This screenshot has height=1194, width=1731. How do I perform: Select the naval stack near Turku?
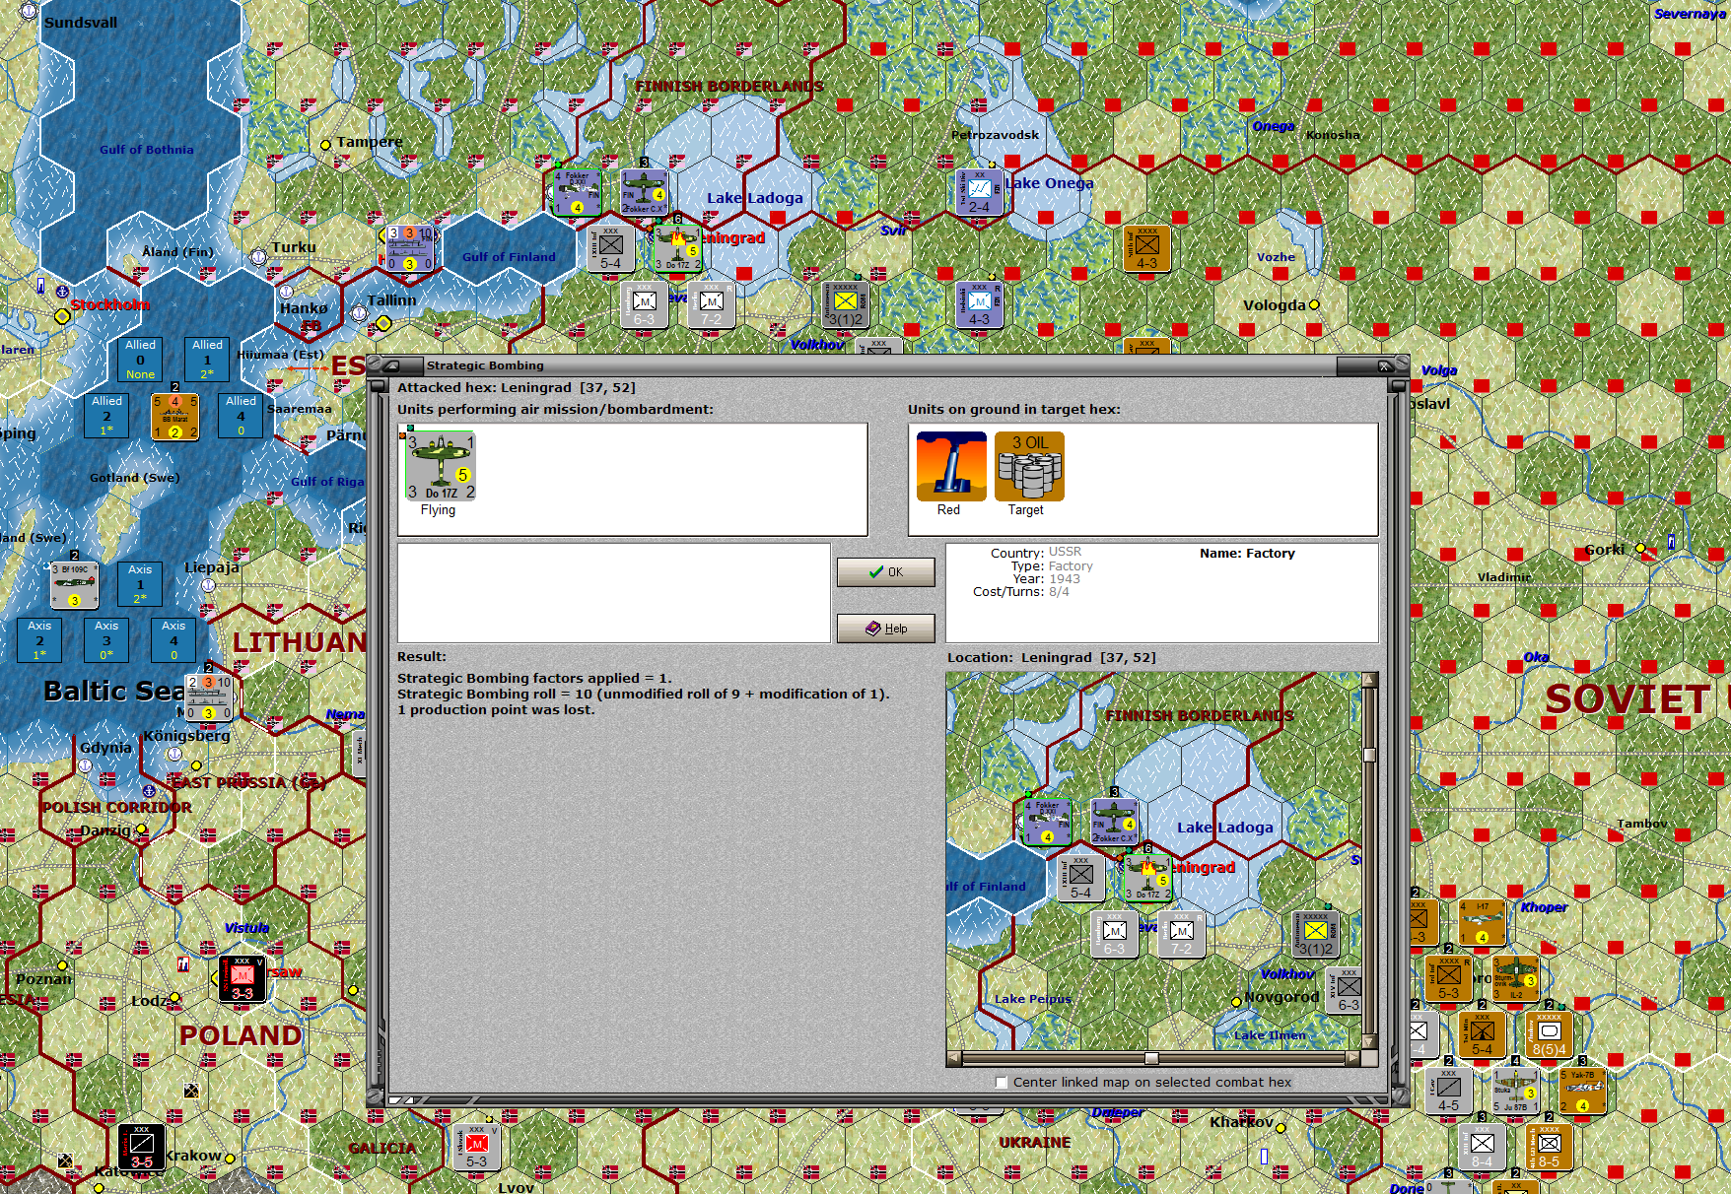[410, 248]
